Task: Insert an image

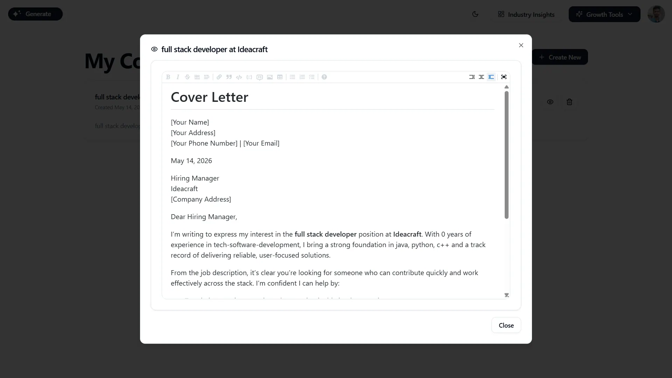Action: pos(270,77)
